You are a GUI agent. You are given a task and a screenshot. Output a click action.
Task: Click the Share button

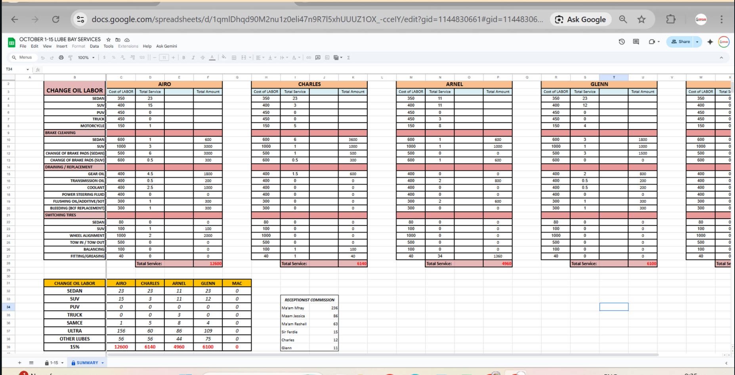(x=680, y=42)
